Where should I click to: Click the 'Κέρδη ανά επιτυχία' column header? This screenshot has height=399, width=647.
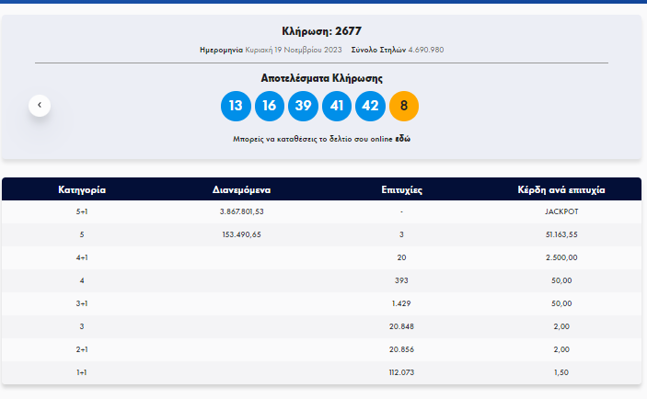coord(561,190)
